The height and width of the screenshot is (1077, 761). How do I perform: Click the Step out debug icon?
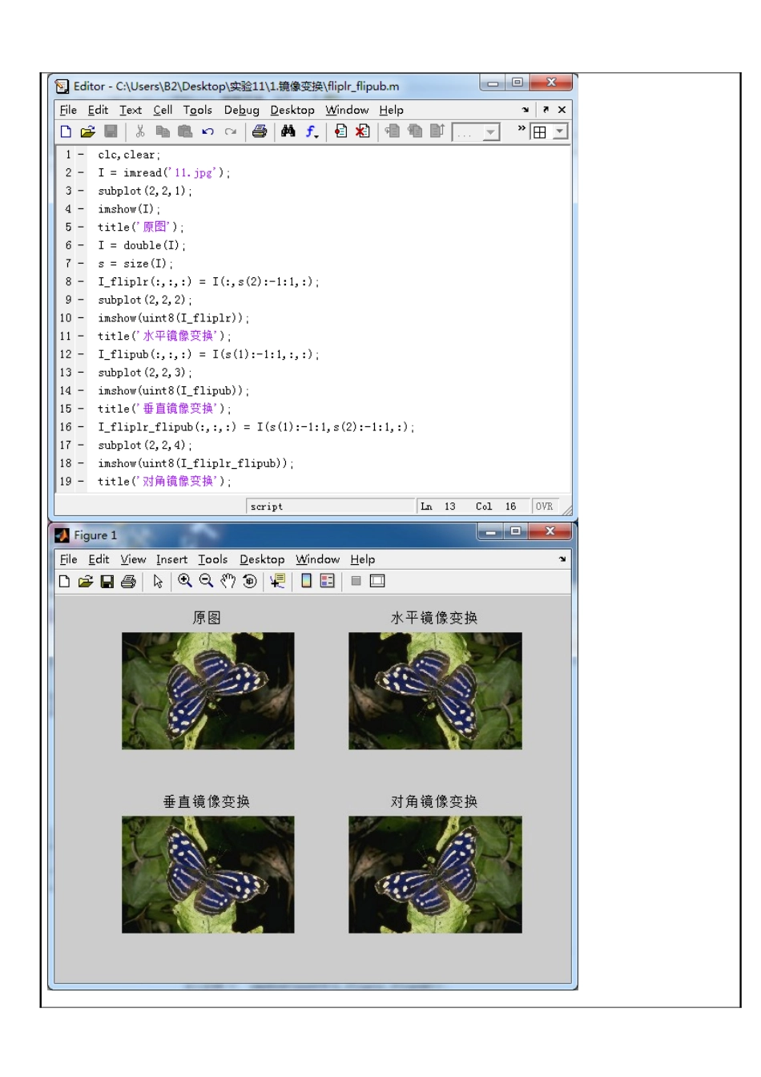point(437,131)
